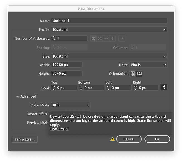This screenshot has width=182, height=161.
Task: Choose landscape orientation icon
Action: click(139, 73)
